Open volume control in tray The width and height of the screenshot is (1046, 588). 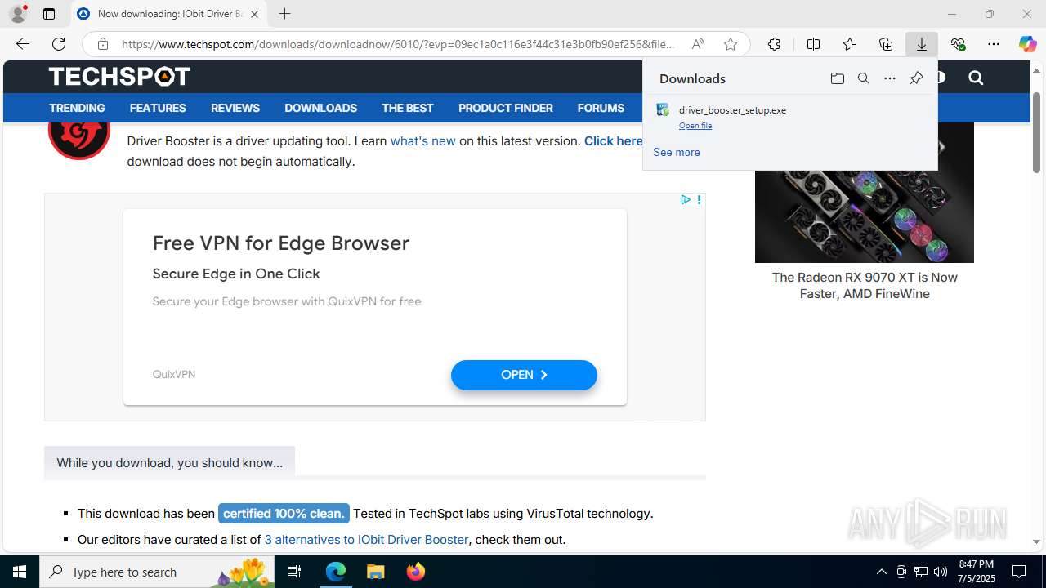click(x=941, y=572)
